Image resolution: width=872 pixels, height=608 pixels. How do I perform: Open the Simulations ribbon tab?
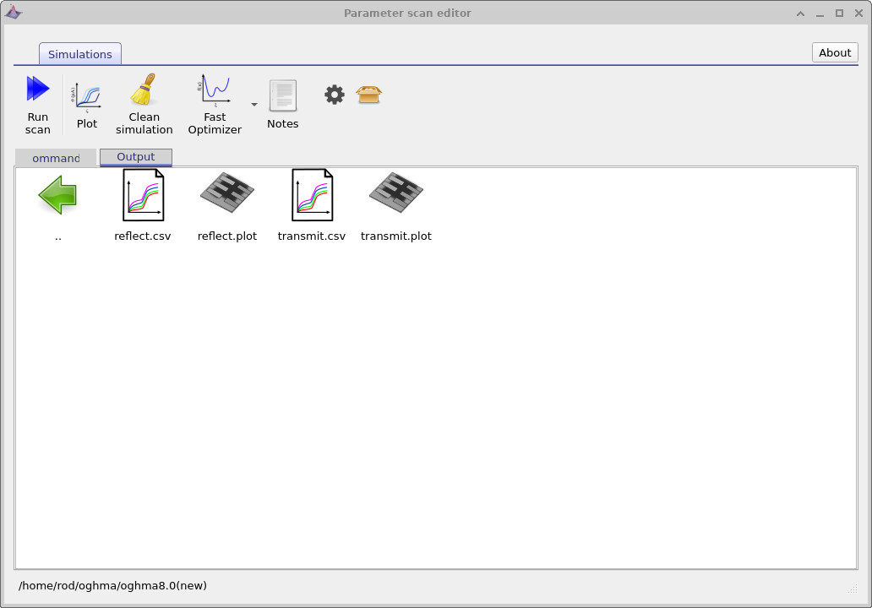(x=79, y=53)
